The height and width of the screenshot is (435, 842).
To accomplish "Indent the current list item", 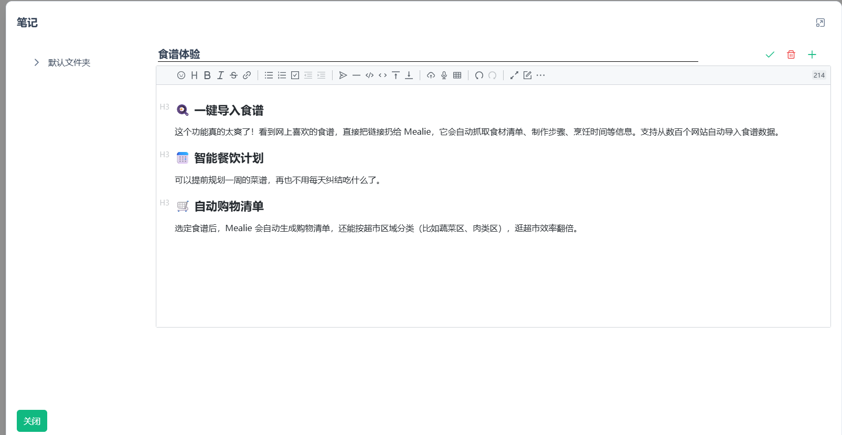I will 321,75.
